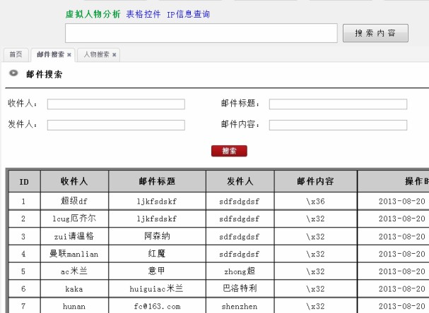Click the sender cell 巴洛特利
Image resolution: width=429 pixels, height=313 pixels.
point(240,289)
